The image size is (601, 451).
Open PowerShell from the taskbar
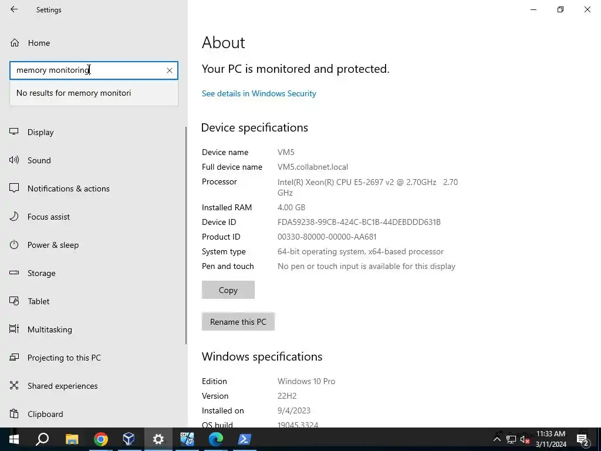244,439
